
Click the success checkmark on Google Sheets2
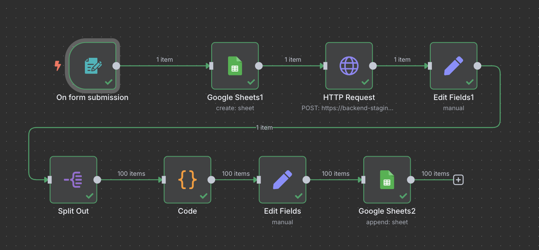pos(403,196)
